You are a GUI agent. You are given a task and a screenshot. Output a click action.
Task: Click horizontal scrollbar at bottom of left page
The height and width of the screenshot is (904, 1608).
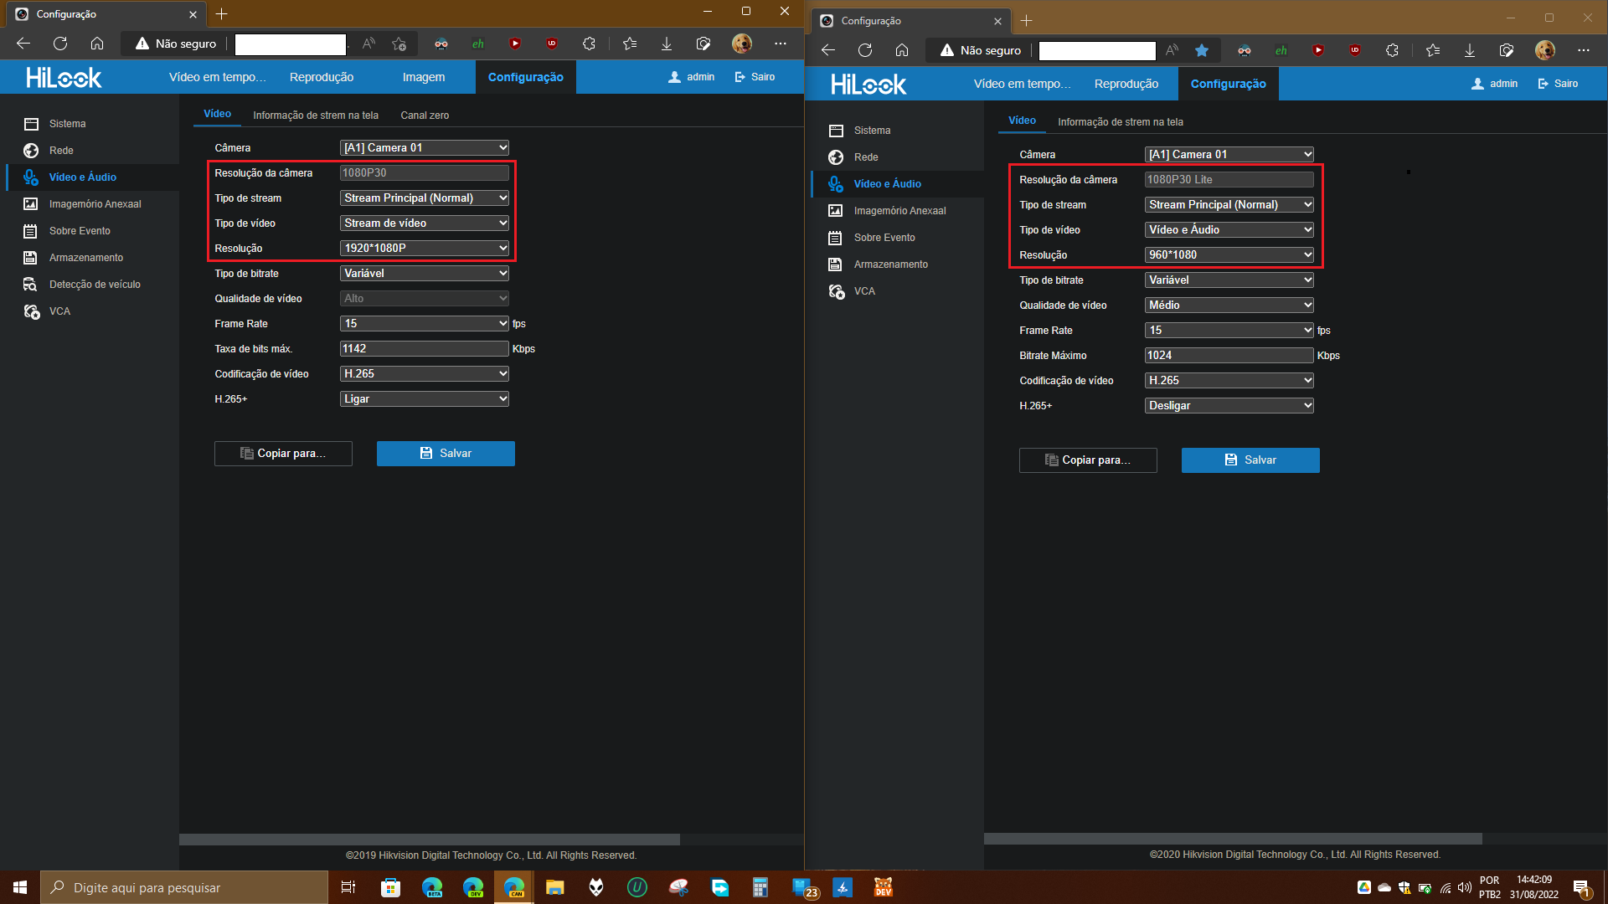pos(429,839)
